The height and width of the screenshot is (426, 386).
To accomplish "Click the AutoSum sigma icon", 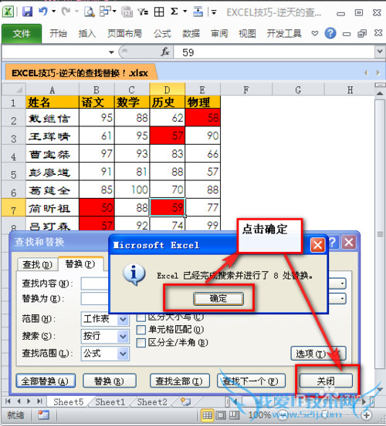I will coord(174,12).
